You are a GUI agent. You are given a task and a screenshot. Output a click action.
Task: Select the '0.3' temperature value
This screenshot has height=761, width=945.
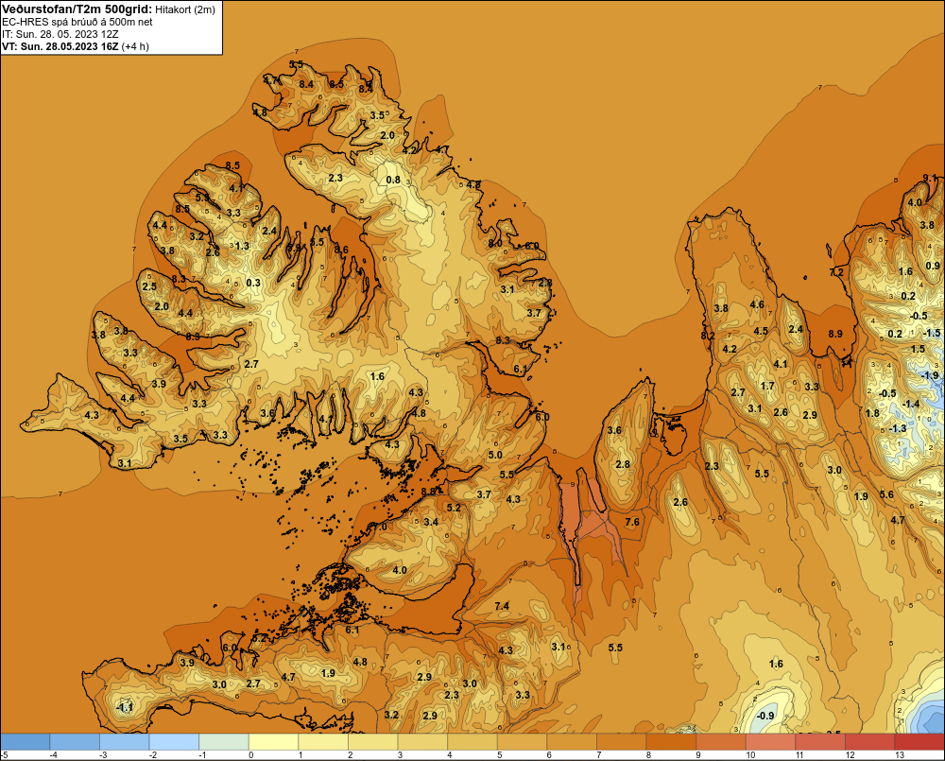[253, 283]
